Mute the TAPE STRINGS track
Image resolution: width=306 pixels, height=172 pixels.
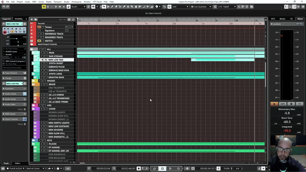pyautogui.click(x=42, y=56)
